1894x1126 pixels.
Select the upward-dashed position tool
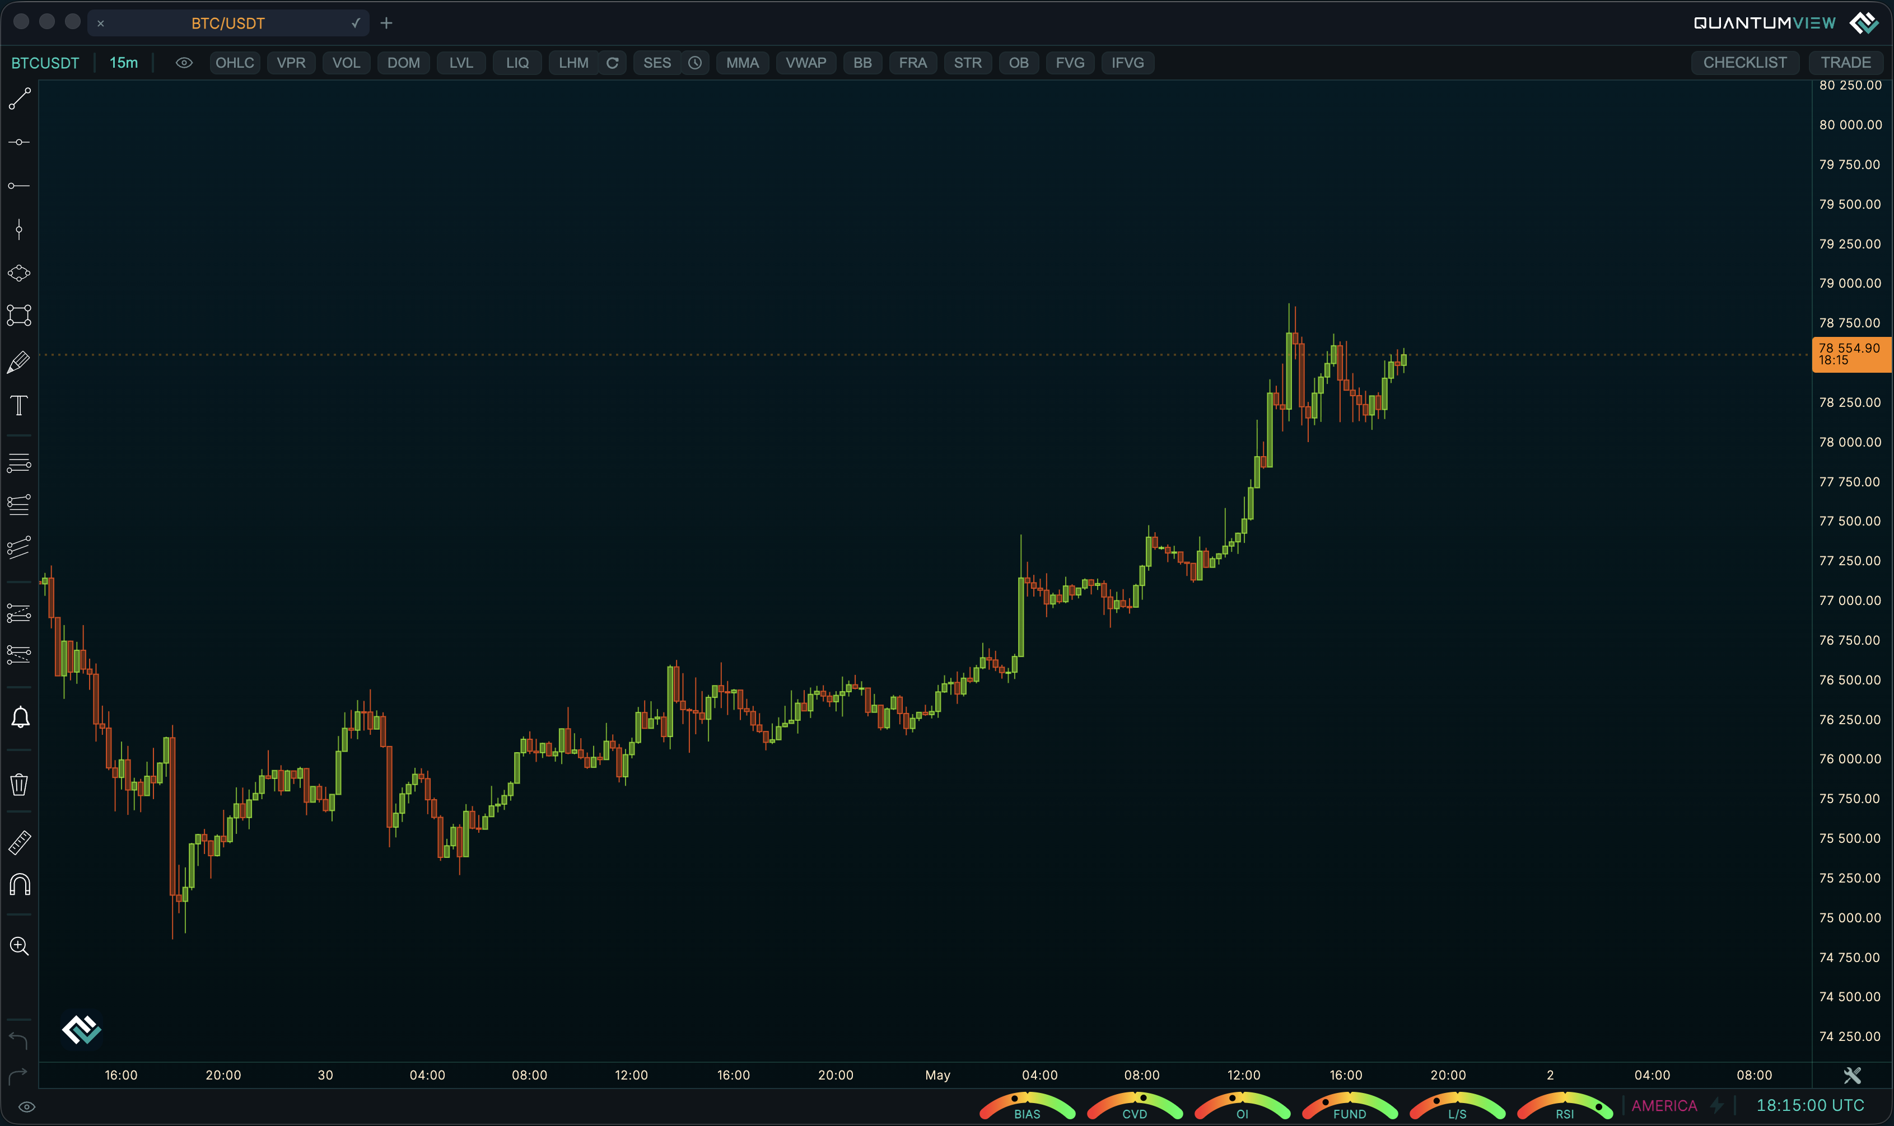[19, 613]
